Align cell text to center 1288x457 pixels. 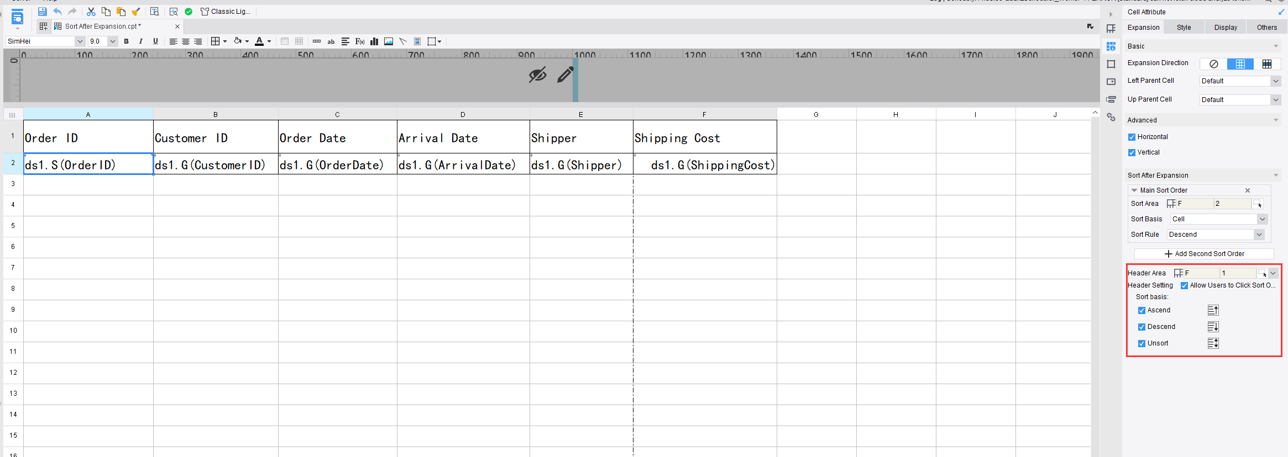pyautogui.click(x=186, y=41)
